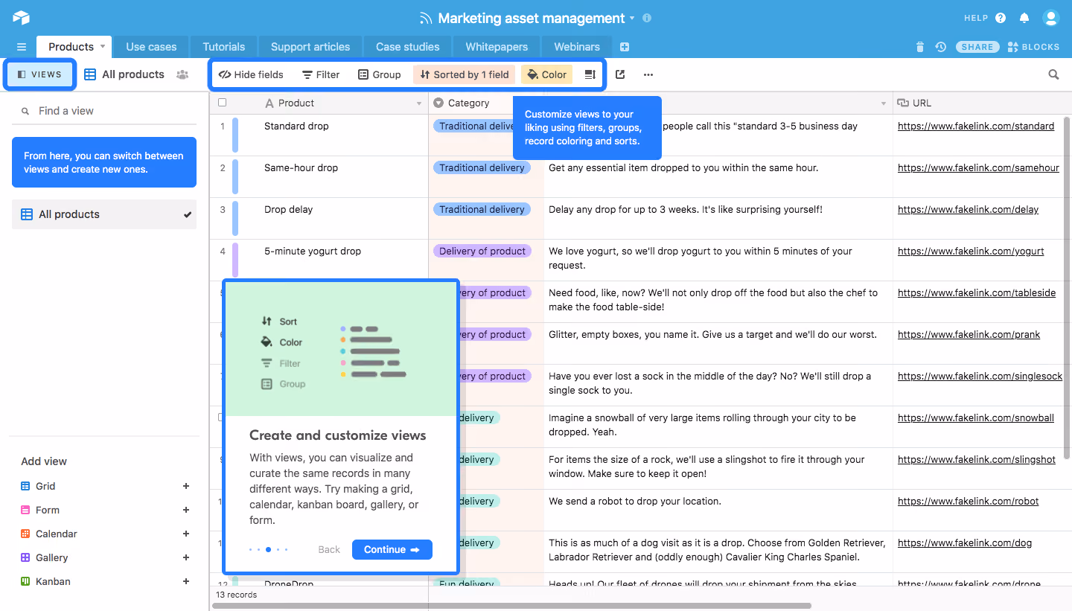Open the Product column header dropdown

pos(419,103)
